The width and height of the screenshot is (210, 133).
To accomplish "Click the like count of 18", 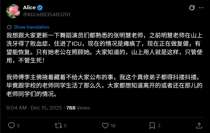I will point(113,126).
